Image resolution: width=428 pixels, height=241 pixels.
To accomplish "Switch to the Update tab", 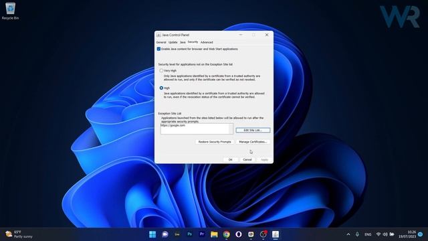I will pyautogui.click(x=173, y=42).
